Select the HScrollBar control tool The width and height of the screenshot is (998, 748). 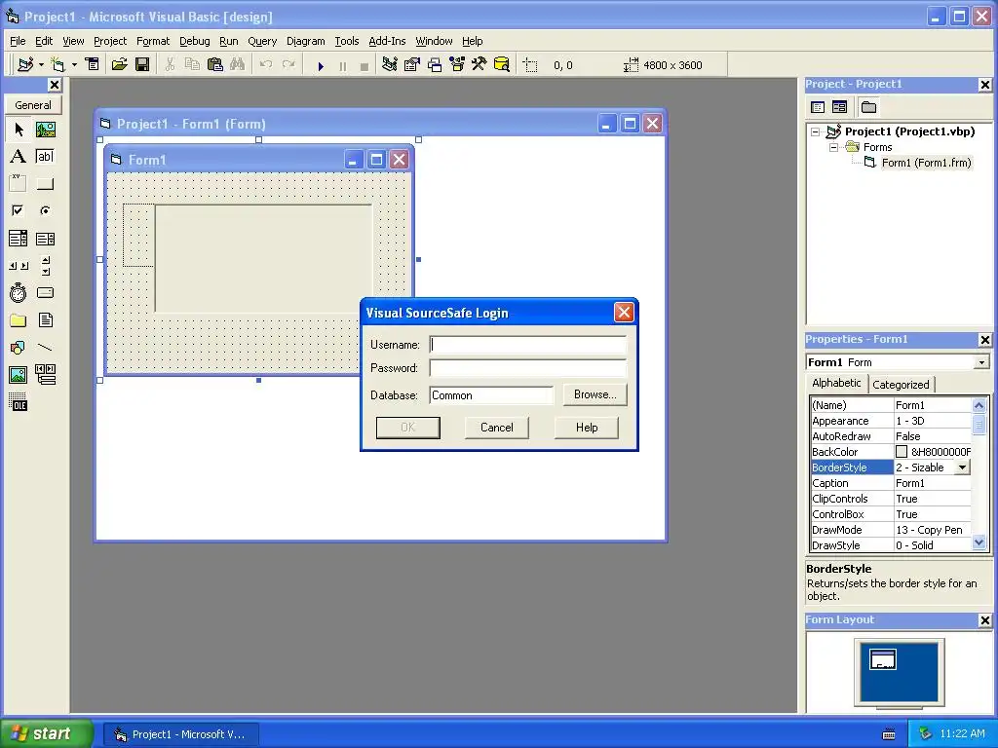19,266
